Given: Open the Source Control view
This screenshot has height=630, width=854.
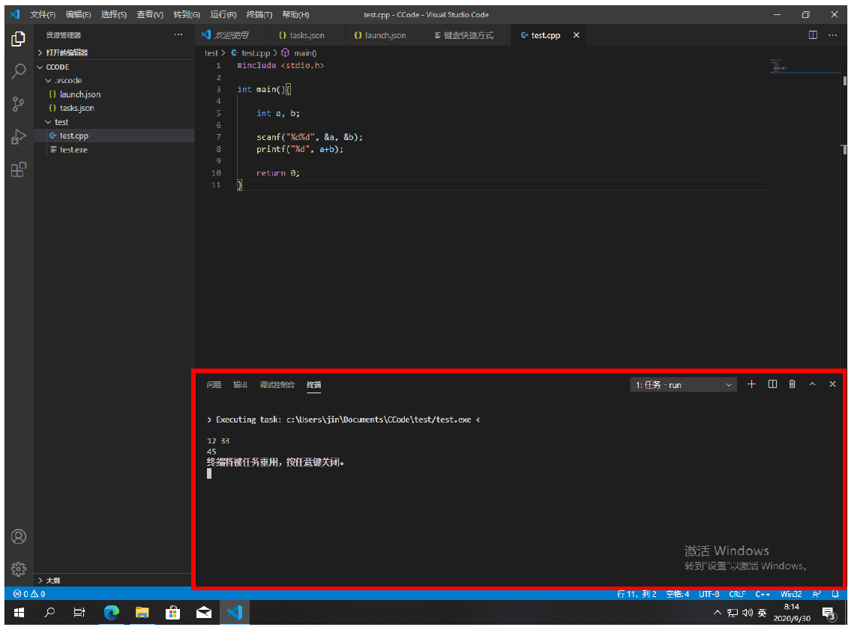Looking at the screenshot, I should coord(19,104).
